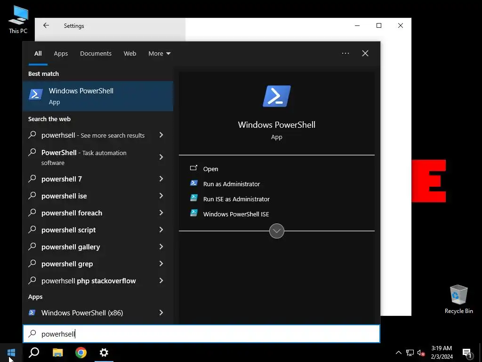Expand the 'Windows PowerShell (x86)' arrow
Image resolution: width=482 pixels, height=362 pixels.
pos(161,313)
